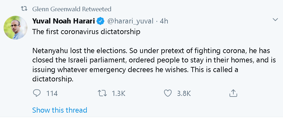Click the 114 replies count

pos(52,93)
